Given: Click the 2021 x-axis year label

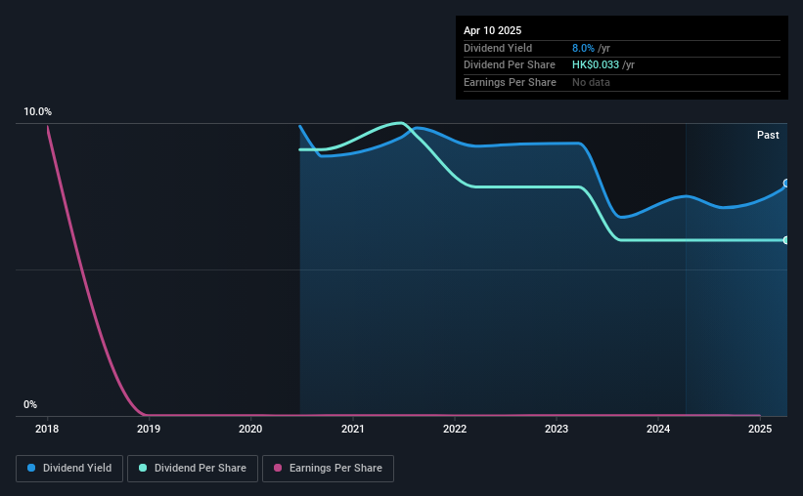Looking at the screenshot, I should click(x=353, y=429).
